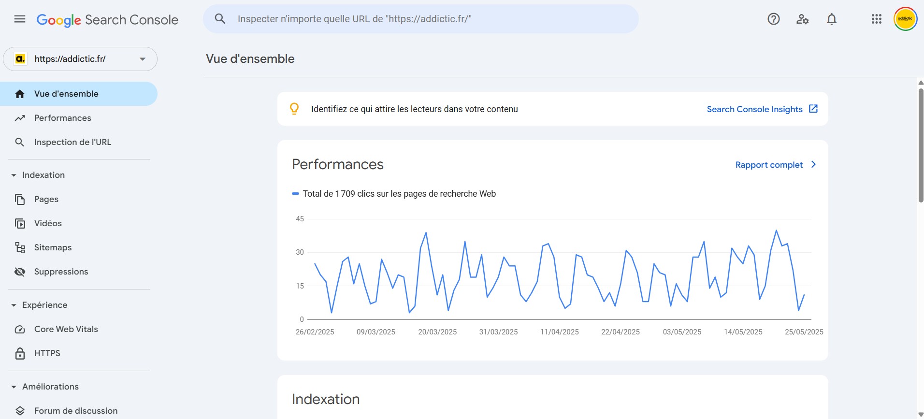Screen dimensions: 924x419
Task: Click the https://addictic.fr/ property name
Action: pyautogui.click(x=70, y=59)
